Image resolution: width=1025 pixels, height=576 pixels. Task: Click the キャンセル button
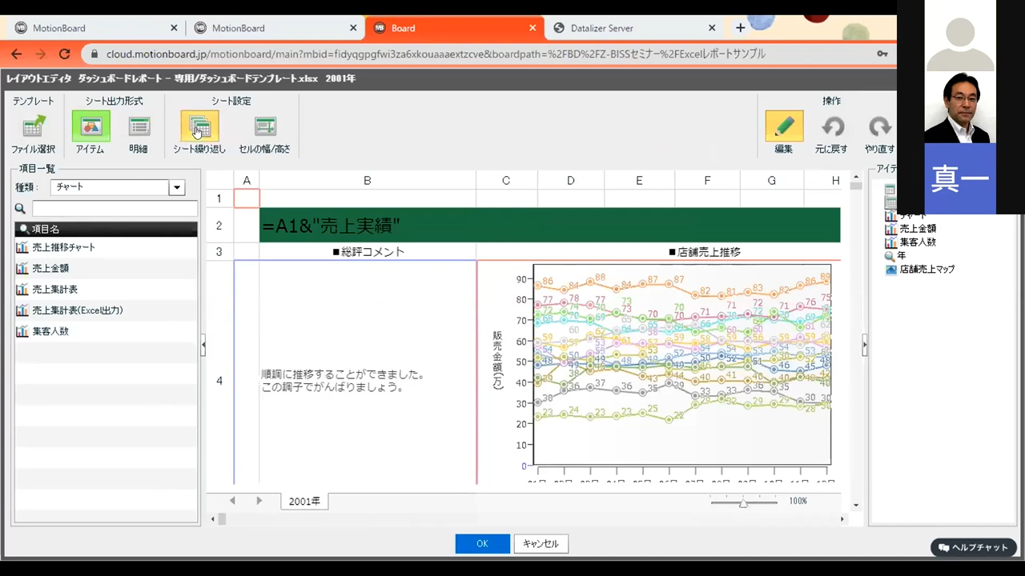point(541,544)
